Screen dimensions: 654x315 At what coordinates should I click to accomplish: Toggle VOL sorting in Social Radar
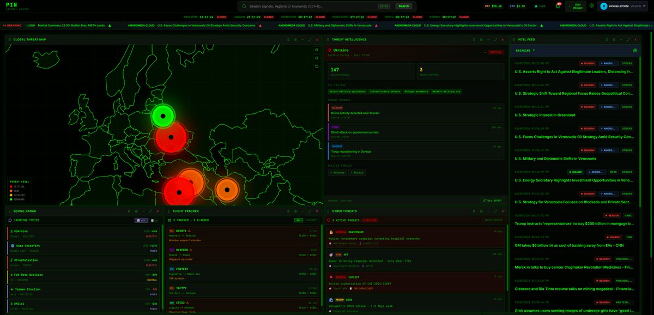click(141, 220)
